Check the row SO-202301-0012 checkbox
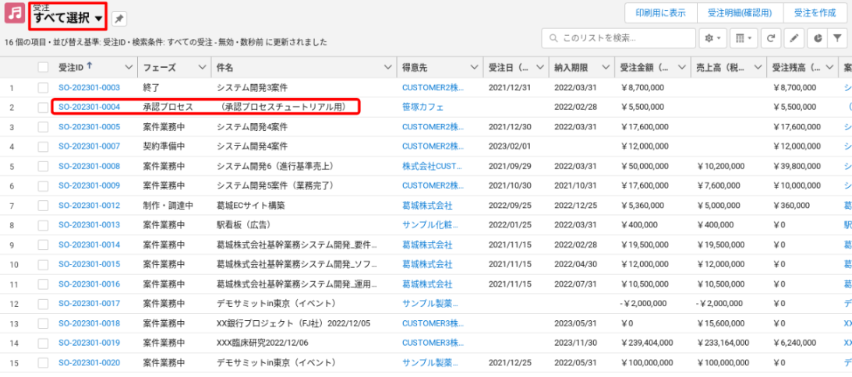Screen dimensions: 852x377 pyautogui.click(x=43, y=206)
